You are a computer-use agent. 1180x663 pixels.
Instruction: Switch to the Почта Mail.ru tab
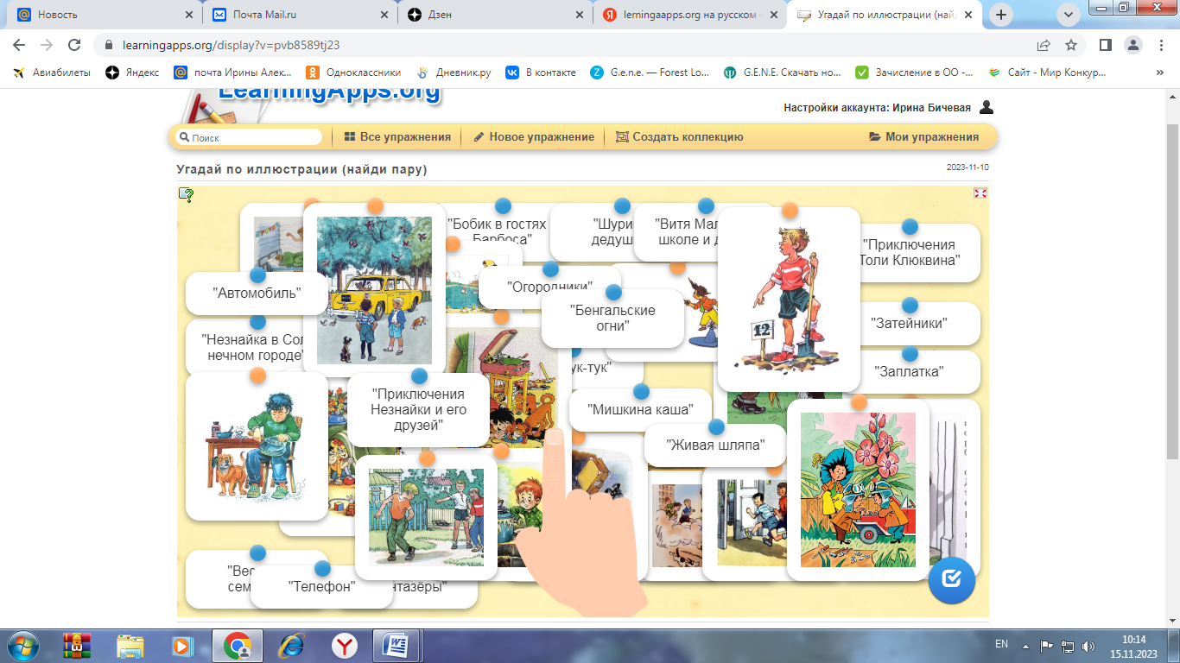tap(299, 15)
